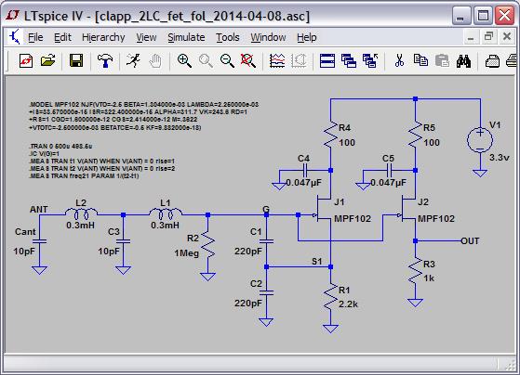Click the Paste clipboard icon
520x375 pixels.
coord(442,61)
